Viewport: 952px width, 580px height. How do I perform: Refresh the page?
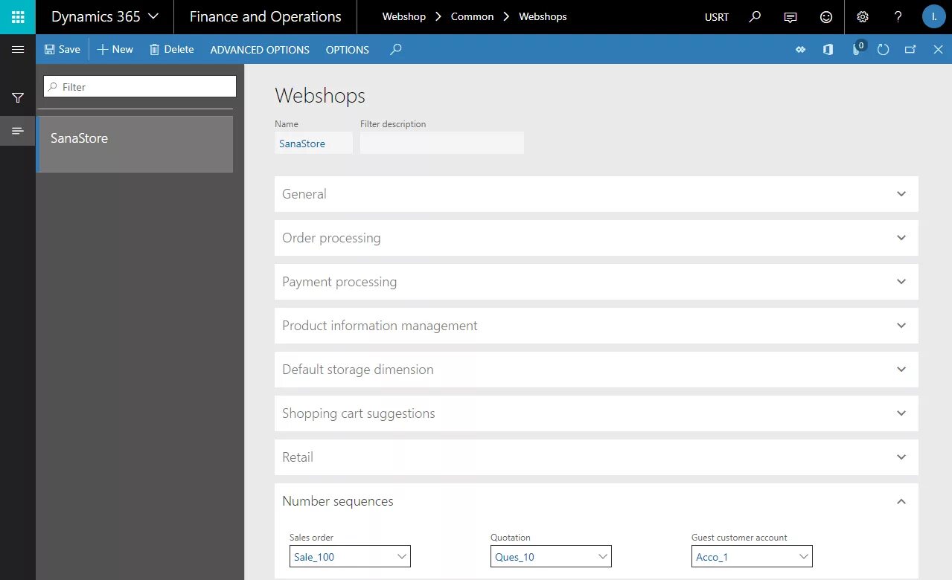[x=883, y=49]
